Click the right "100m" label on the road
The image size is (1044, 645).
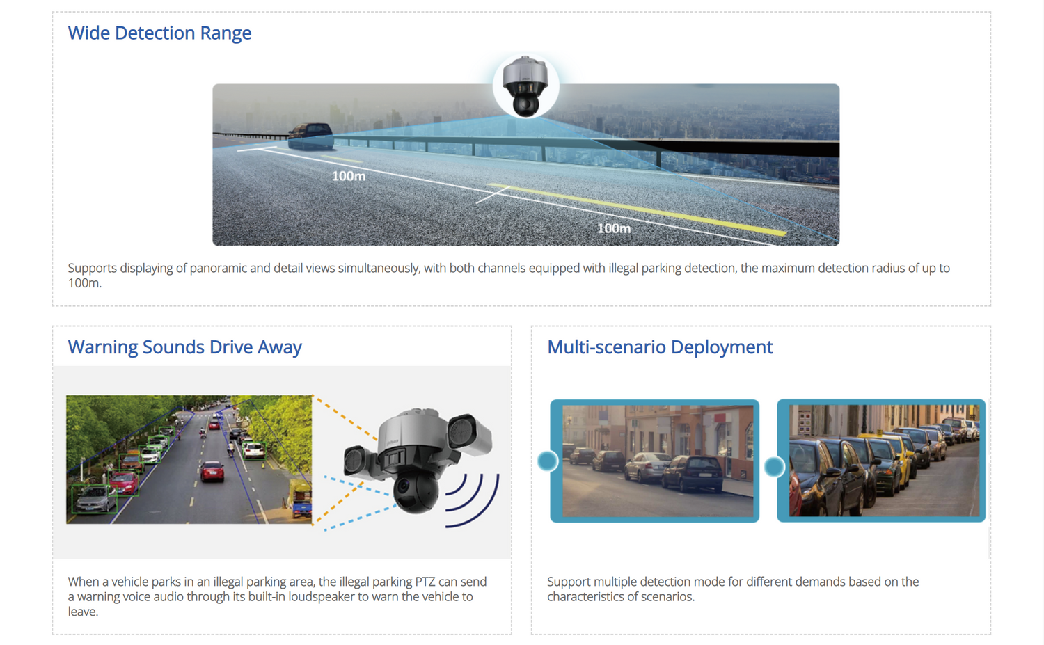613,228
